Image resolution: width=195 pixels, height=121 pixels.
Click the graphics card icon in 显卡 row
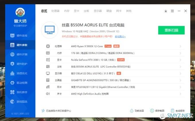[x=48, y=60]
